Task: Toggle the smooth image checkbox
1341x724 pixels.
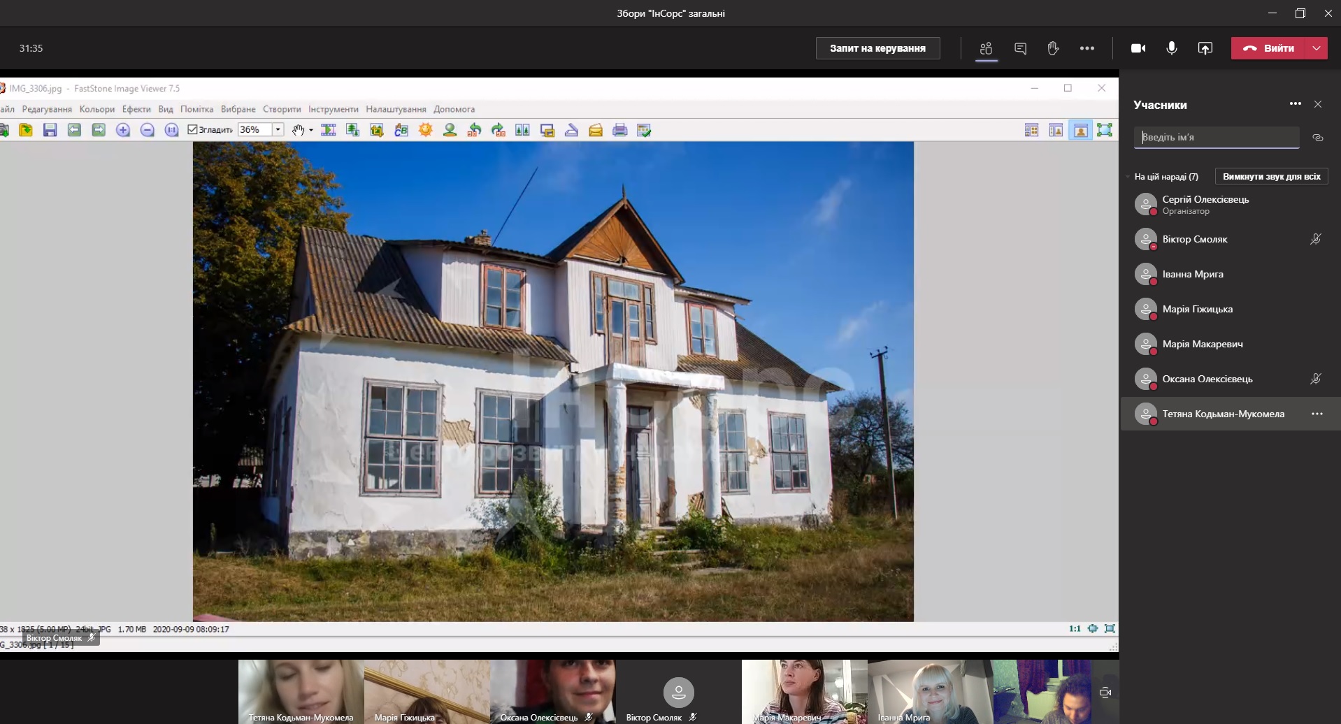Action: 193,130
